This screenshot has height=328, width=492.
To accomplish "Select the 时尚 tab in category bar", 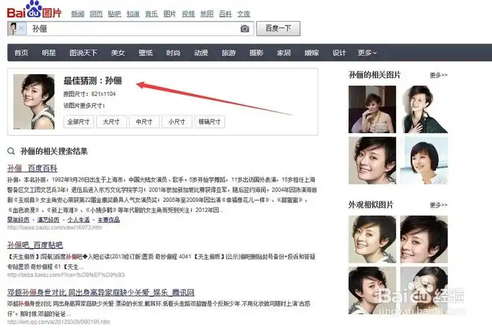I will pyautogui.click(x=173, y=52).
